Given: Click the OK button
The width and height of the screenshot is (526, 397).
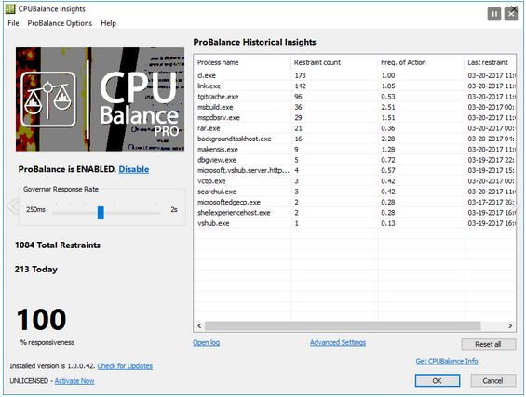Looking at the screenshot, I should [x=438, y=380].
